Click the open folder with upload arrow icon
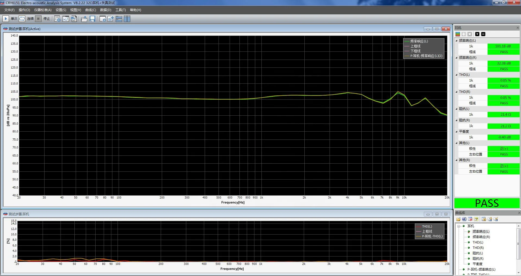 tap(84, 19)
